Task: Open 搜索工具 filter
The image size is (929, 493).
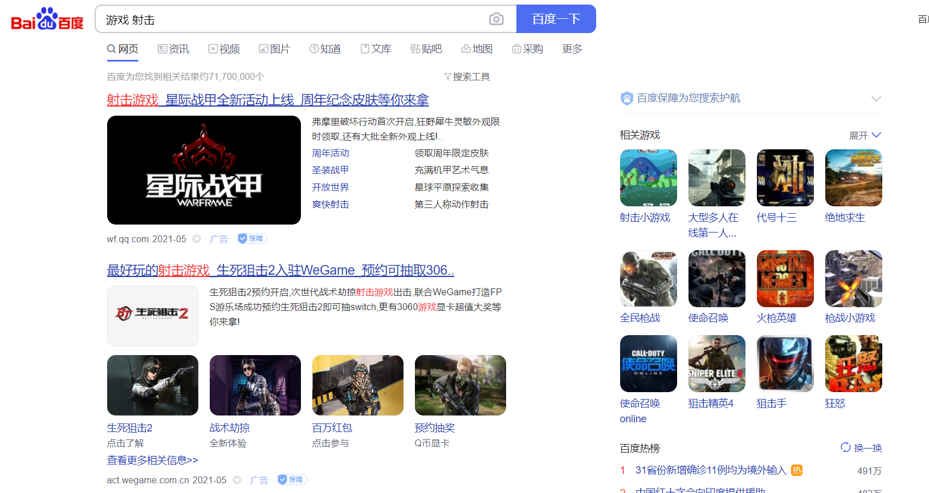Action: pyautogui.click(x=467, y=77)
